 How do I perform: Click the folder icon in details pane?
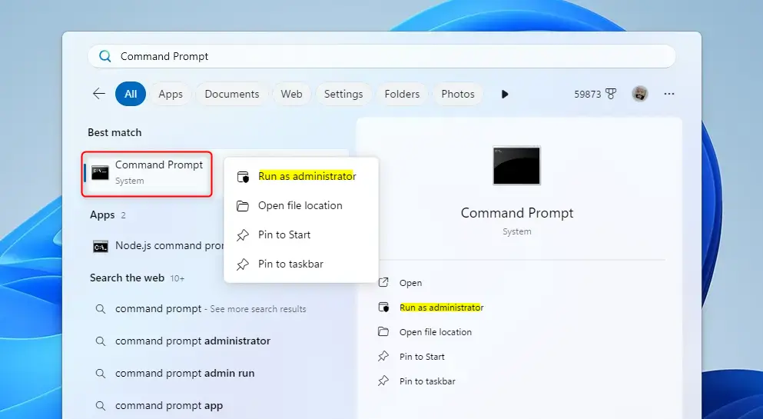(383, 331)
